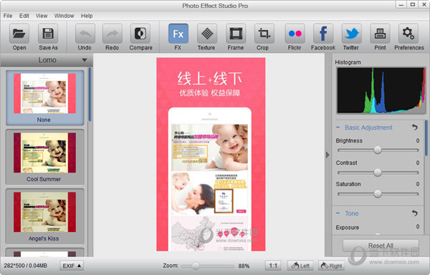
Task: Collapse the Tone section
Action: click(x=338, y=213)
